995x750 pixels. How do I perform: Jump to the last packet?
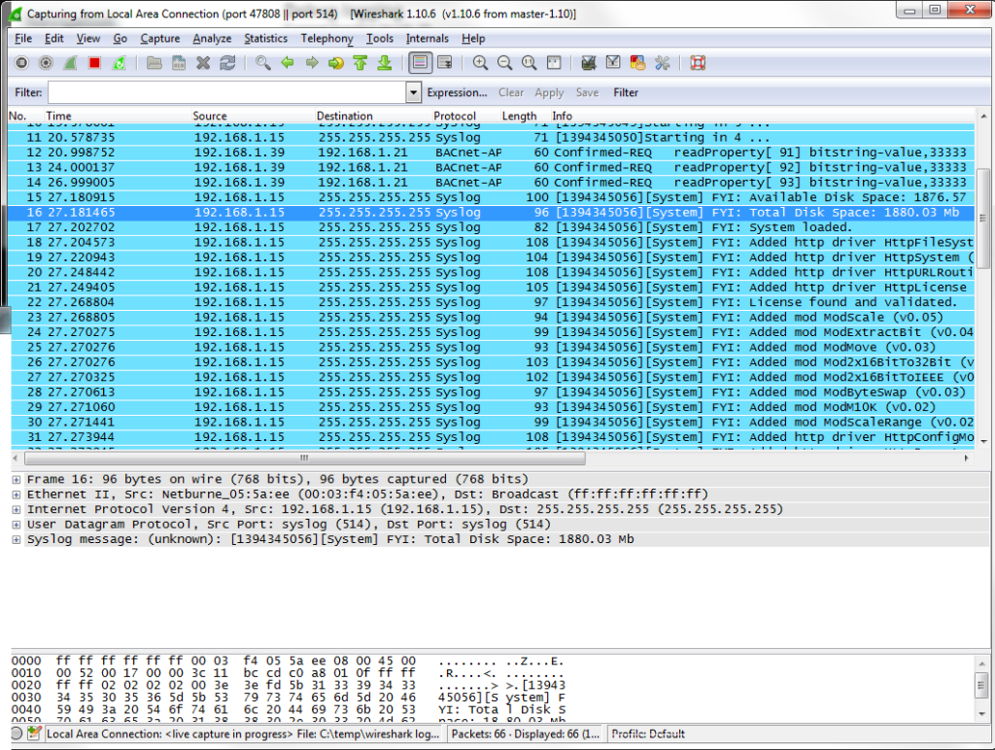385,63
